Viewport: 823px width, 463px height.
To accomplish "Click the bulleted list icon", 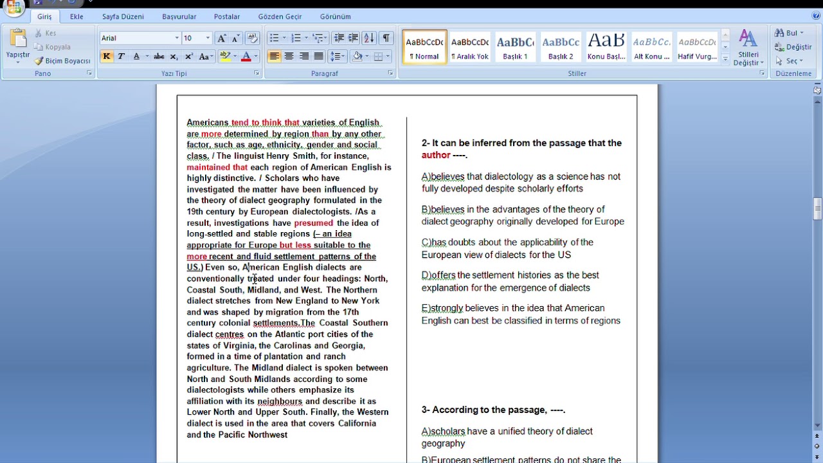I will [274, 38].
